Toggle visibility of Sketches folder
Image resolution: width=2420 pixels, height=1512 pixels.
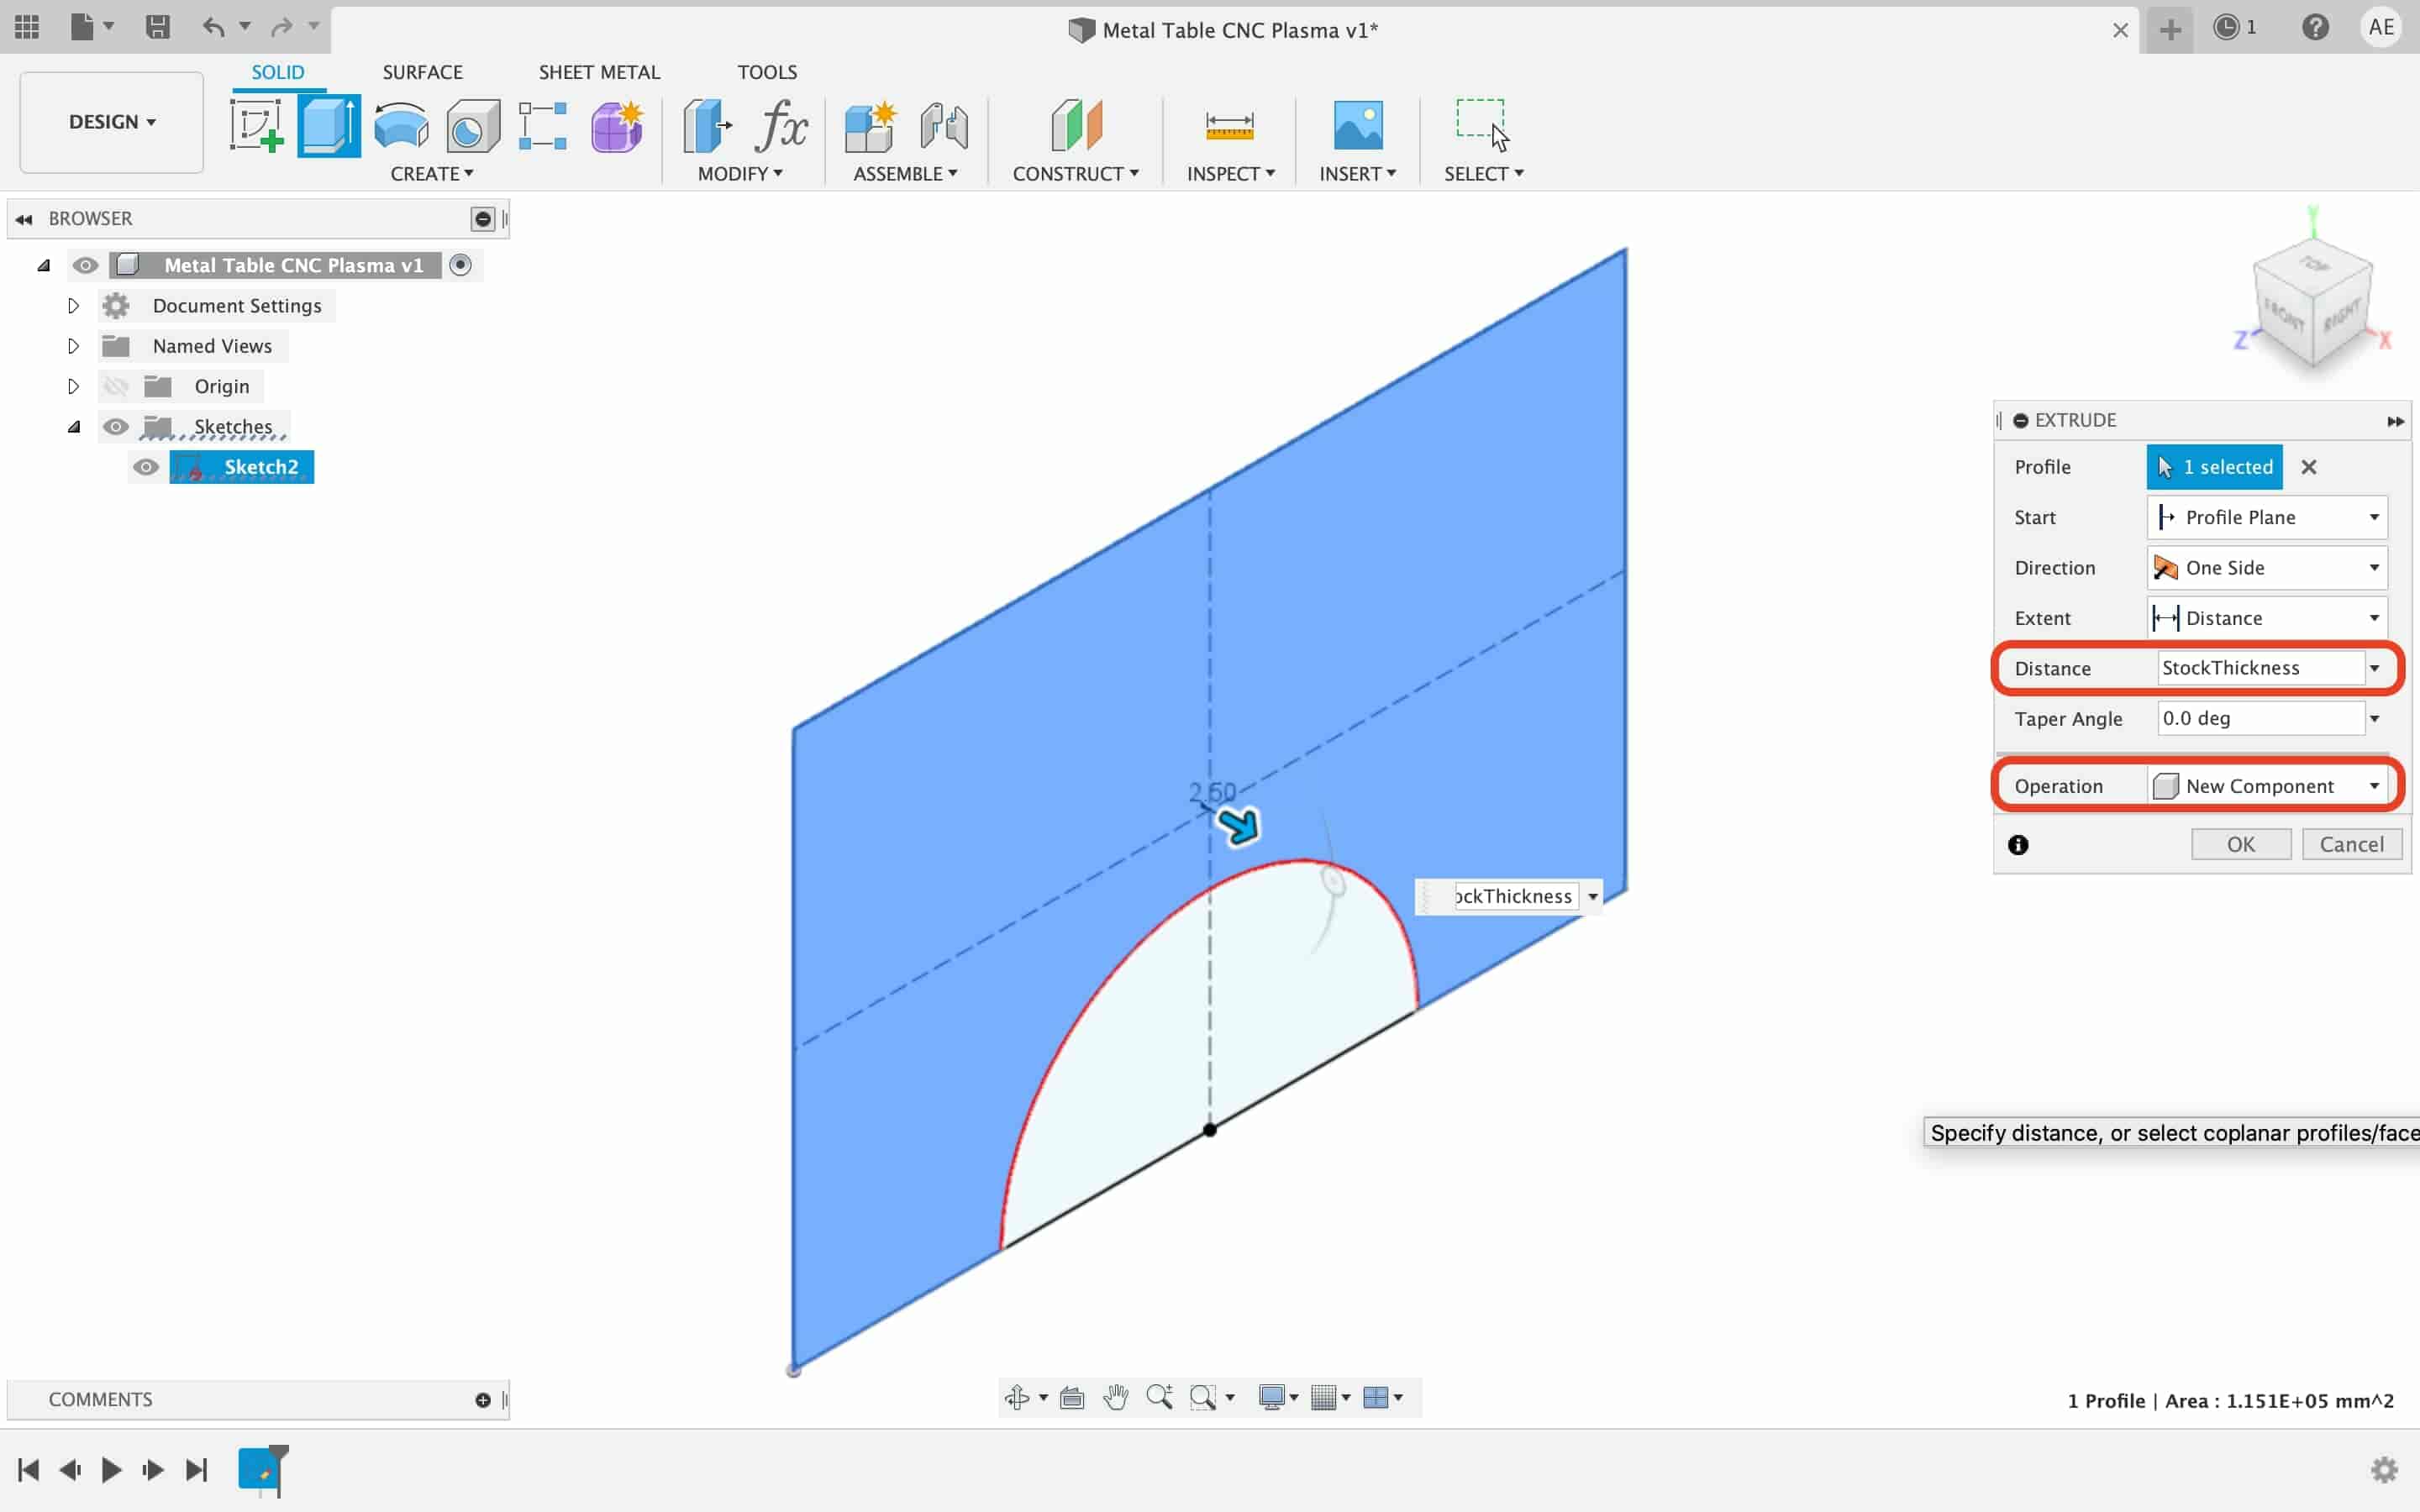[x=116, y=426]
